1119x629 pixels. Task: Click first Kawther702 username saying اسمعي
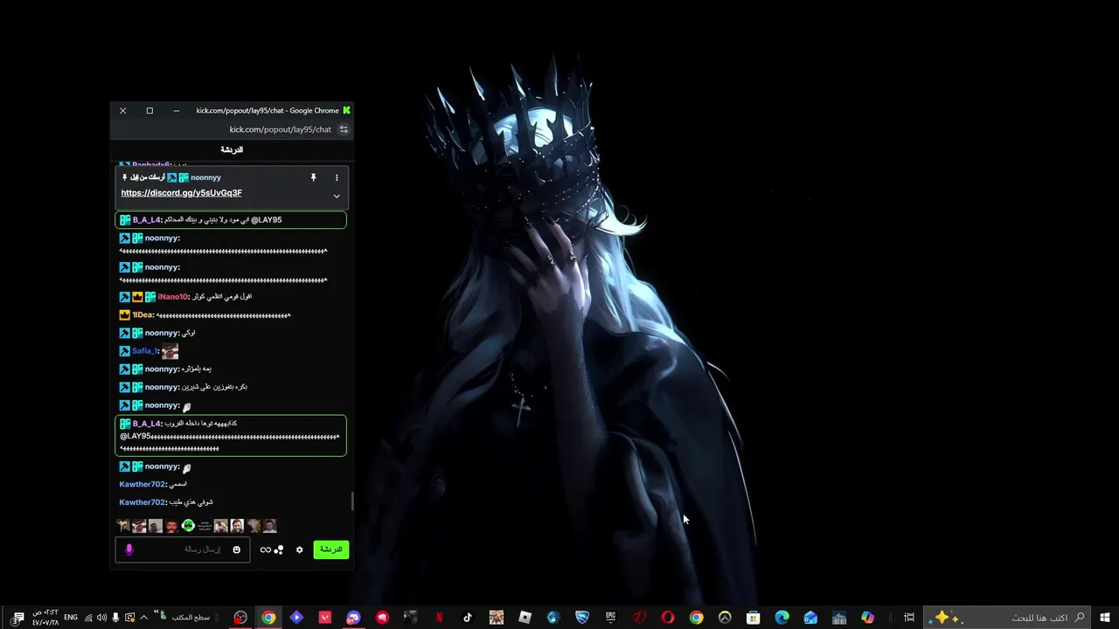point(142,484)
